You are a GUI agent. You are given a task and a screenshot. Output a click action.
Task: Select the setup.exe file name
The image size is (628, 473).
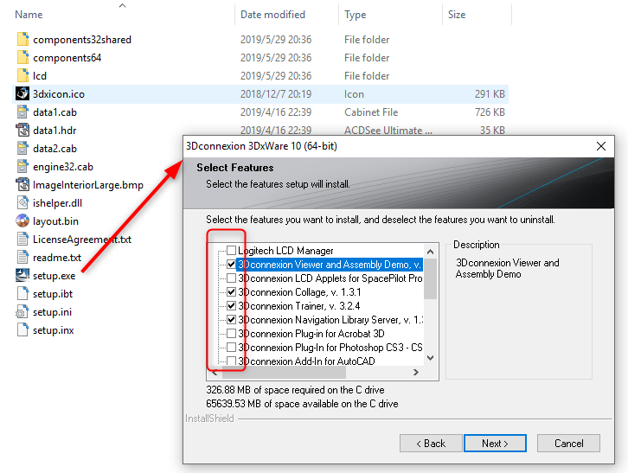54,276
